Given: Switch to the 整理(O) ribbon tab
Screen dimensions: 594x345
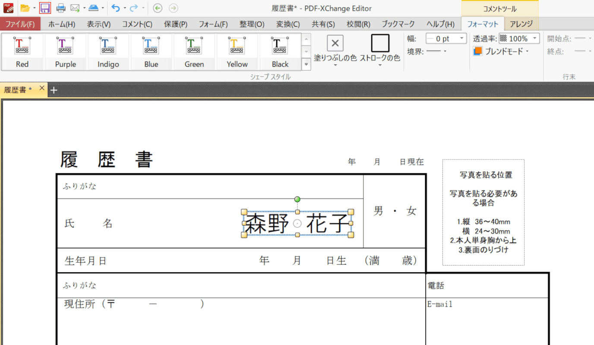Looking at the screenshot, I should point(252,24).
